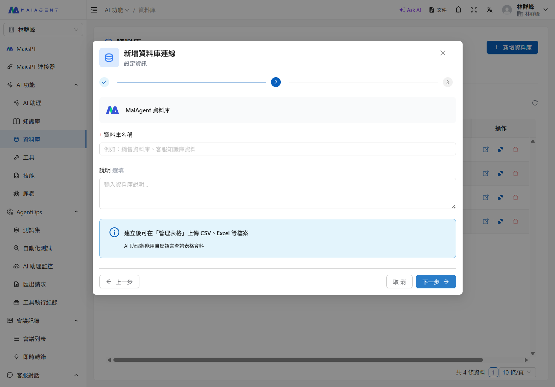Open the notifications bell icon
This screenshot has height=387, width=555.
pos(458,10)
